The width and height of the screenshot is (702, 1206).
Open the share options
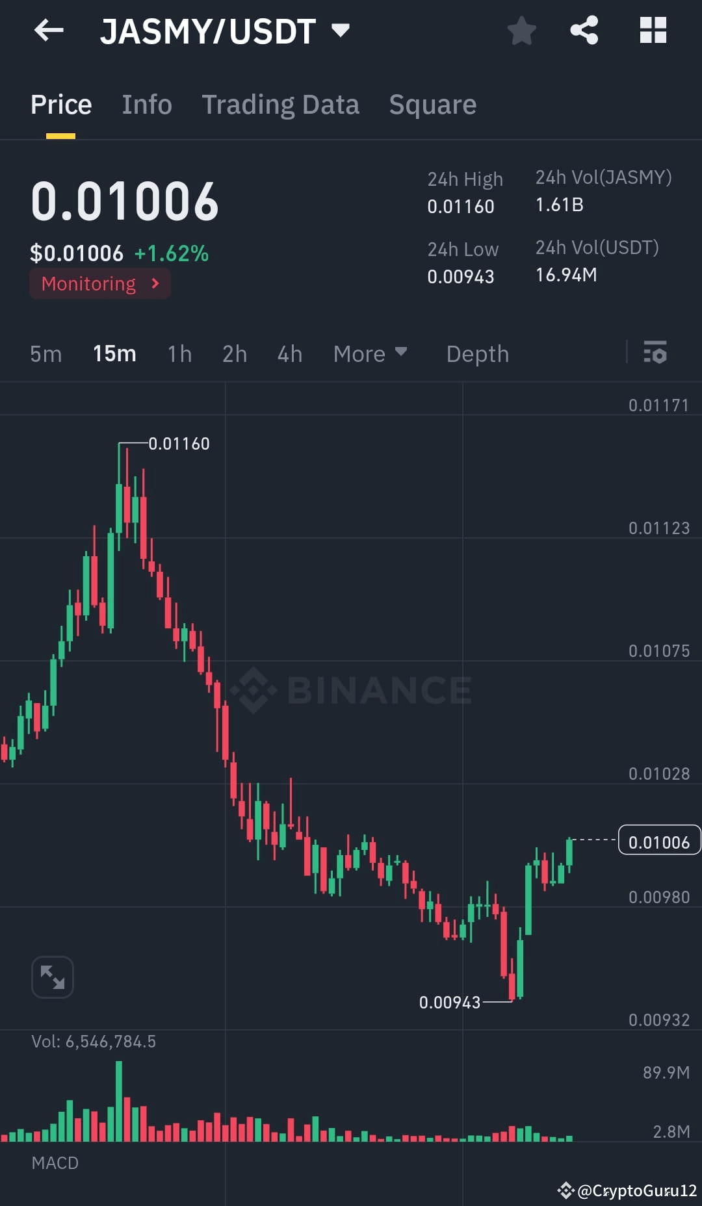pos(584,30)
